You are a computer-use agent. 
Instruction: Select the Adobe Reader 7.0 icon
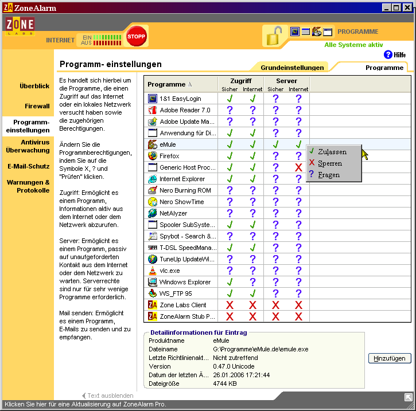click(x=153, y=110)
